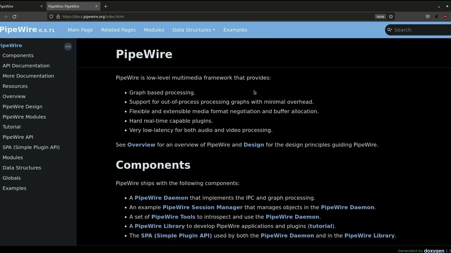Open More Documentation in the sidebar

point(28,76)
